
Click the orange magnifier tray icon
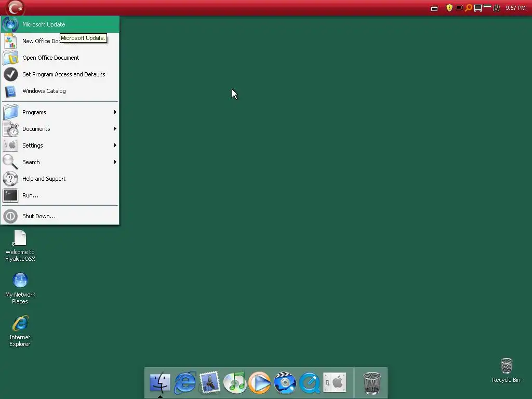(x=469, y=7)
